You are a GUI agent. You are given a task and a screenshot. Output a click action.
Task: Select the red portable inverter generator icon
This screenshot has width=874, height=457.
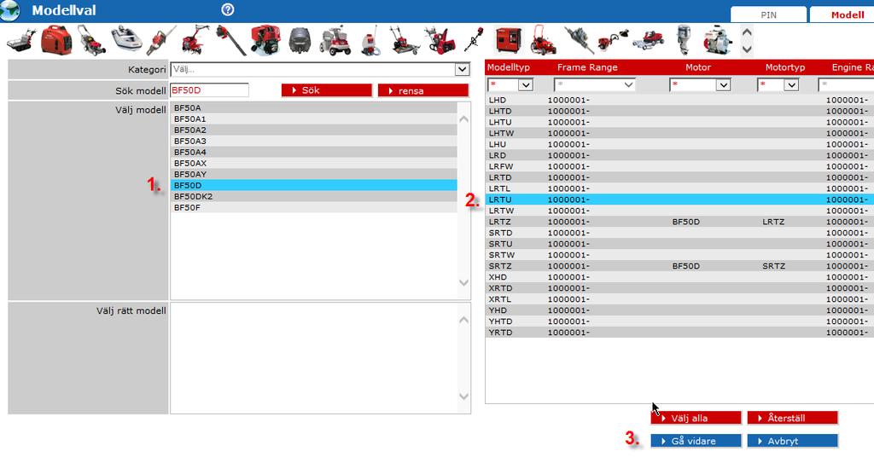click(56, 39)
